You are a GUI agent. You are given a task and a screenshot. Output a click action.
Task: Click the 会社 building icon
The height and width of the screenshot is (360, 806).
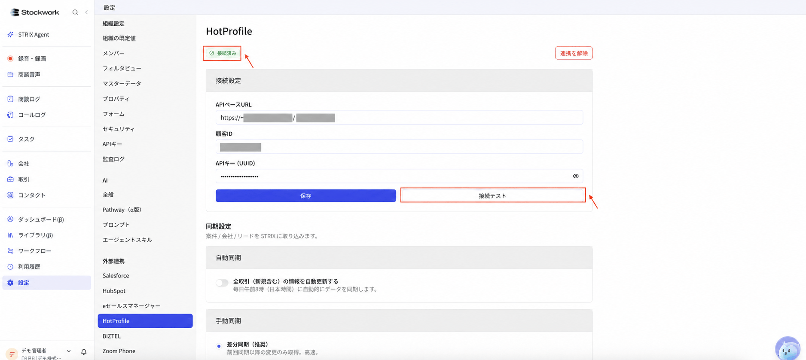10,163
